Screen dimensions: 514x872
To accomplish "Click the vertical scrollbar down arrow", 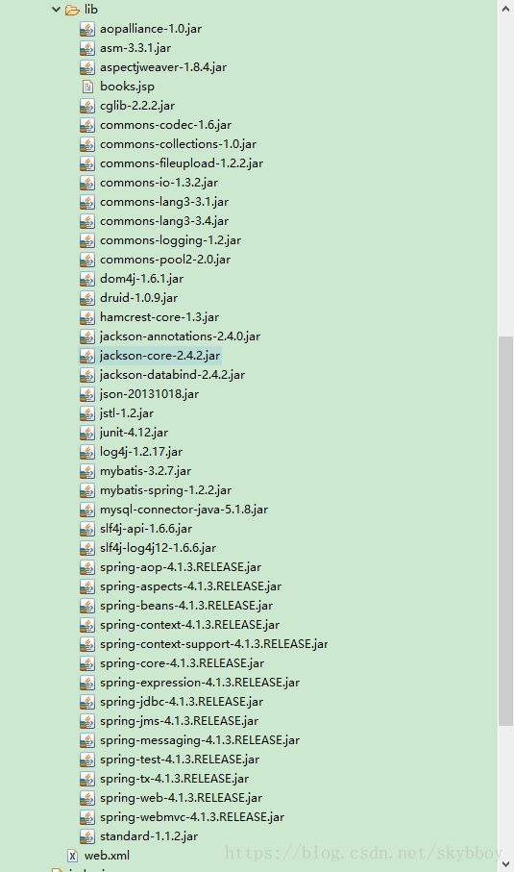I will (x=505, y=863).
